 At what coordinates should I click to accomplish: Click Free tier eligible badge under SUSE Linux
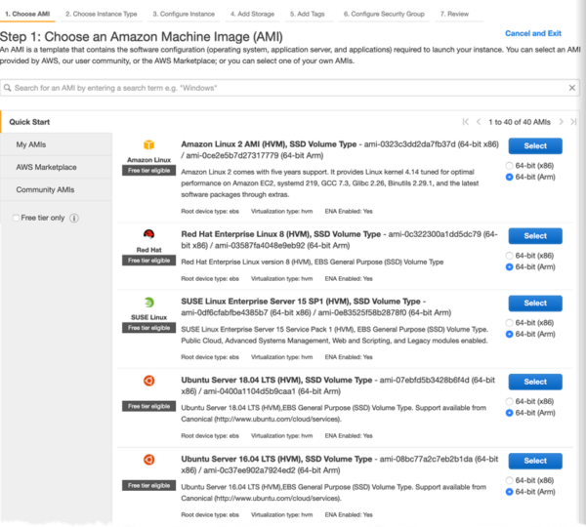coord(148,328)
